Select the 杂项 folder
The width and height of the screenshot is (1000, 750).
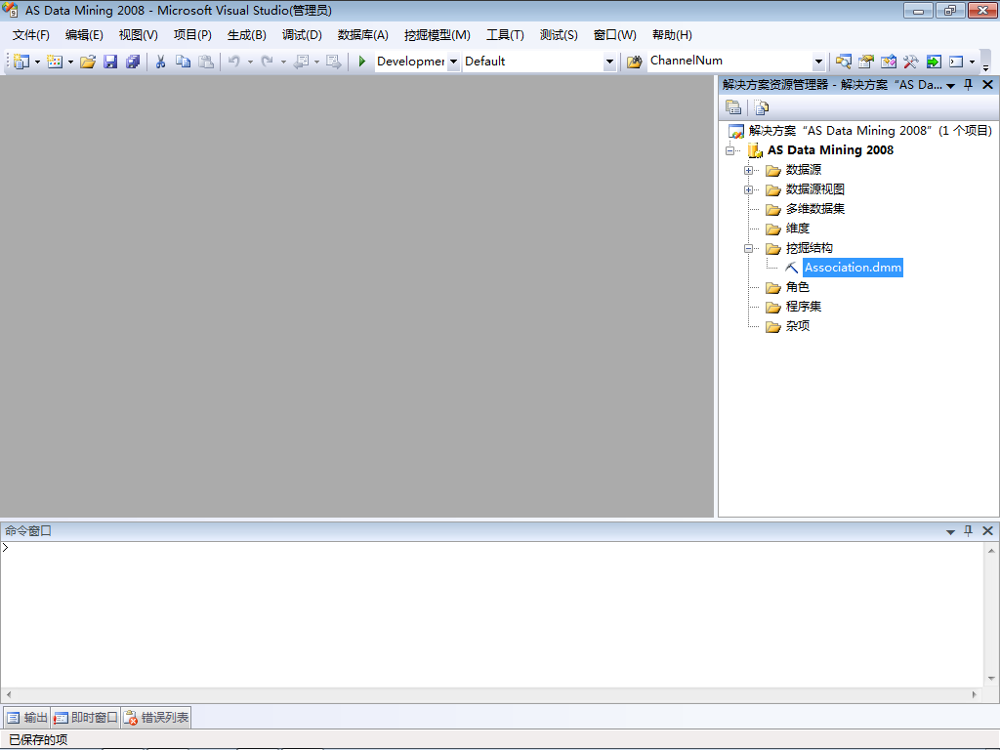pos(797,326)
